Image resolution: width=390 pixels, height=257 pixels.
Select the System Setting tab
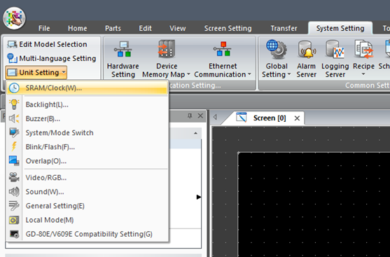pyautogui.click(x=340, y=29)
